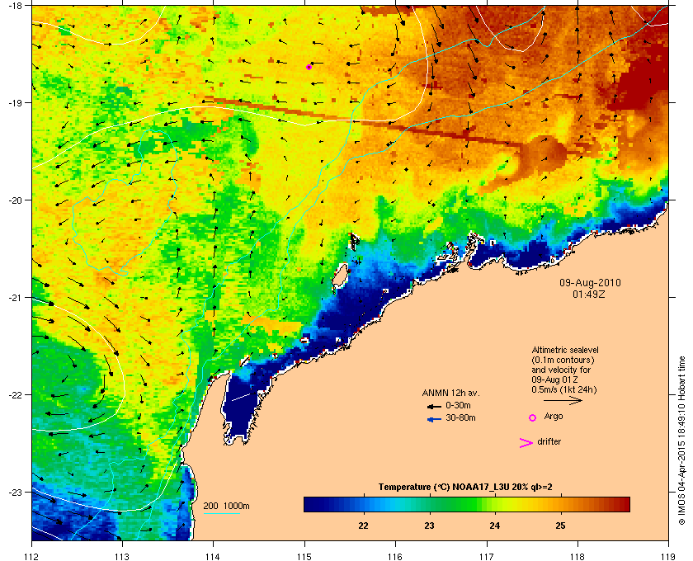The height and width of the screenshot is (561, 693).
Task: Click longitude axis label 113
Action: [x=122, y=556]
